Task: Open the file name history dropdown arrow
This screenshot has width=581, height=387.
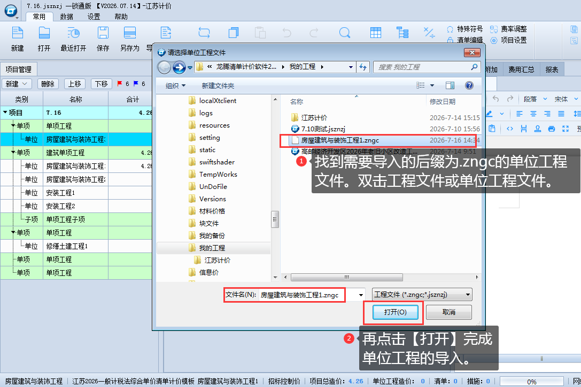Action: click(361, 295)
